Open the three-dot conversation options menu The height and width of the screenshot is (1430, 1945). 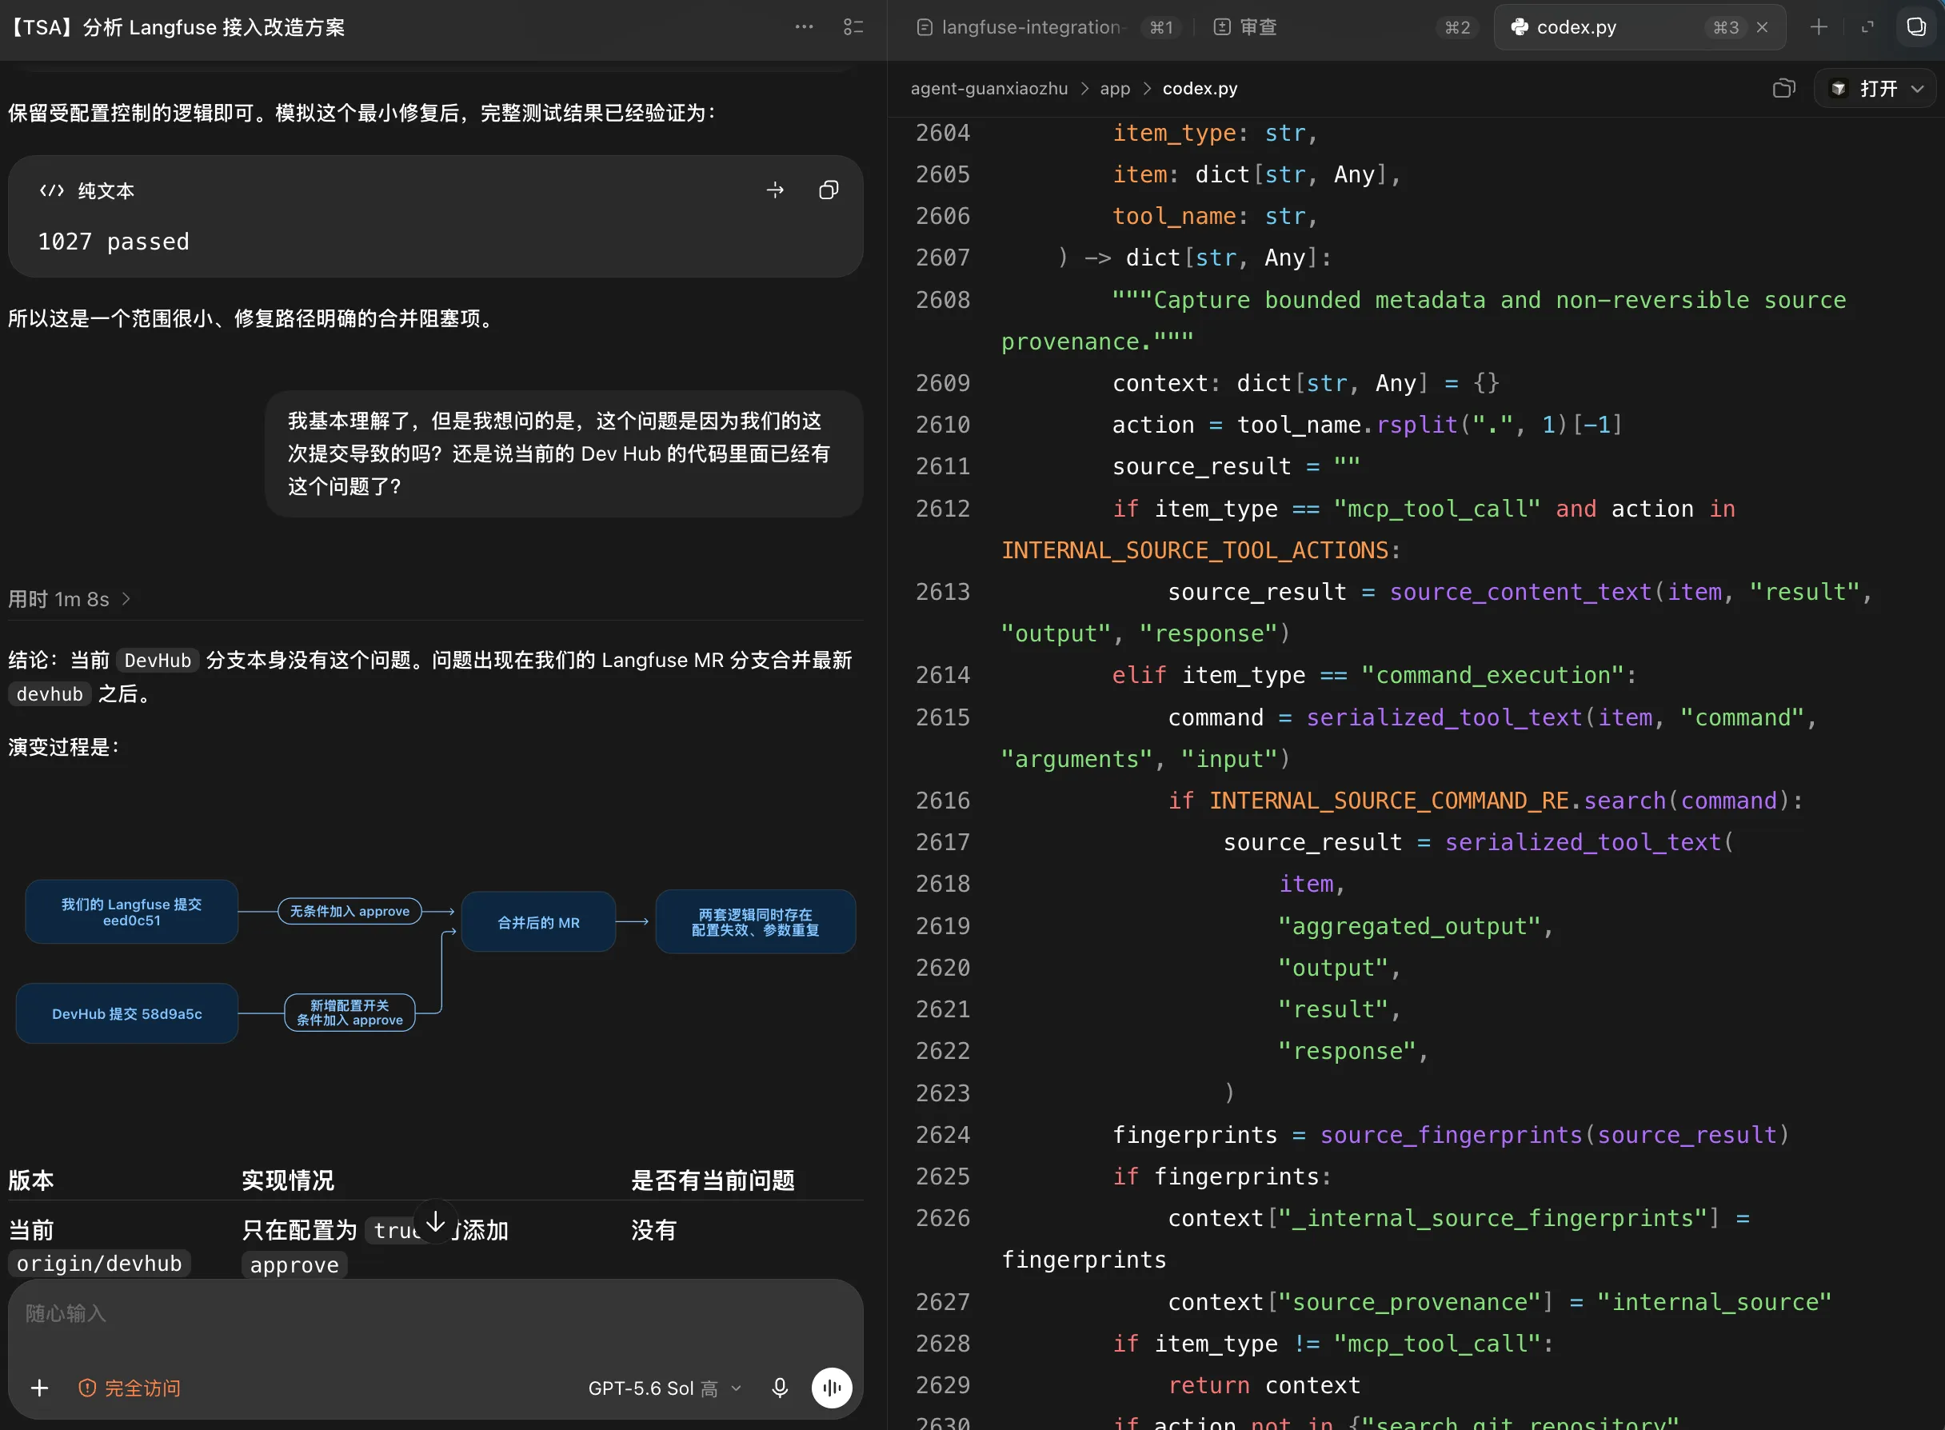tap(804, 27)
